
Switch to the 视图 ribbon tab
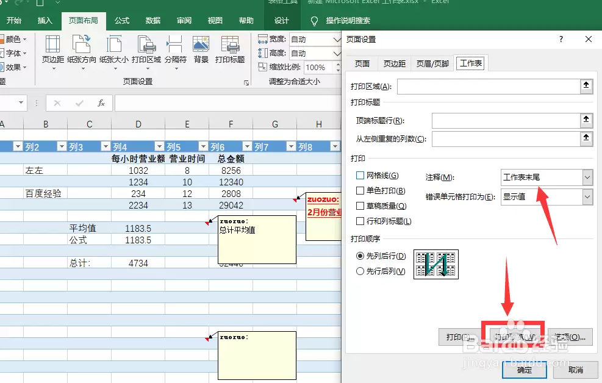coord(215,21)
